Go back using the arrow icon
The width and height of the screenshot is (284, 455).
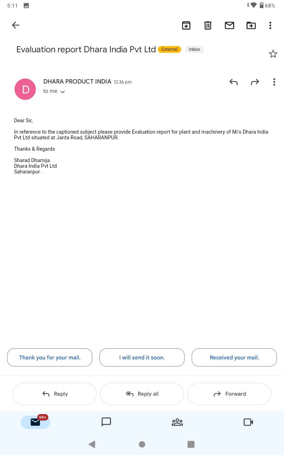(x=16, y=25)
